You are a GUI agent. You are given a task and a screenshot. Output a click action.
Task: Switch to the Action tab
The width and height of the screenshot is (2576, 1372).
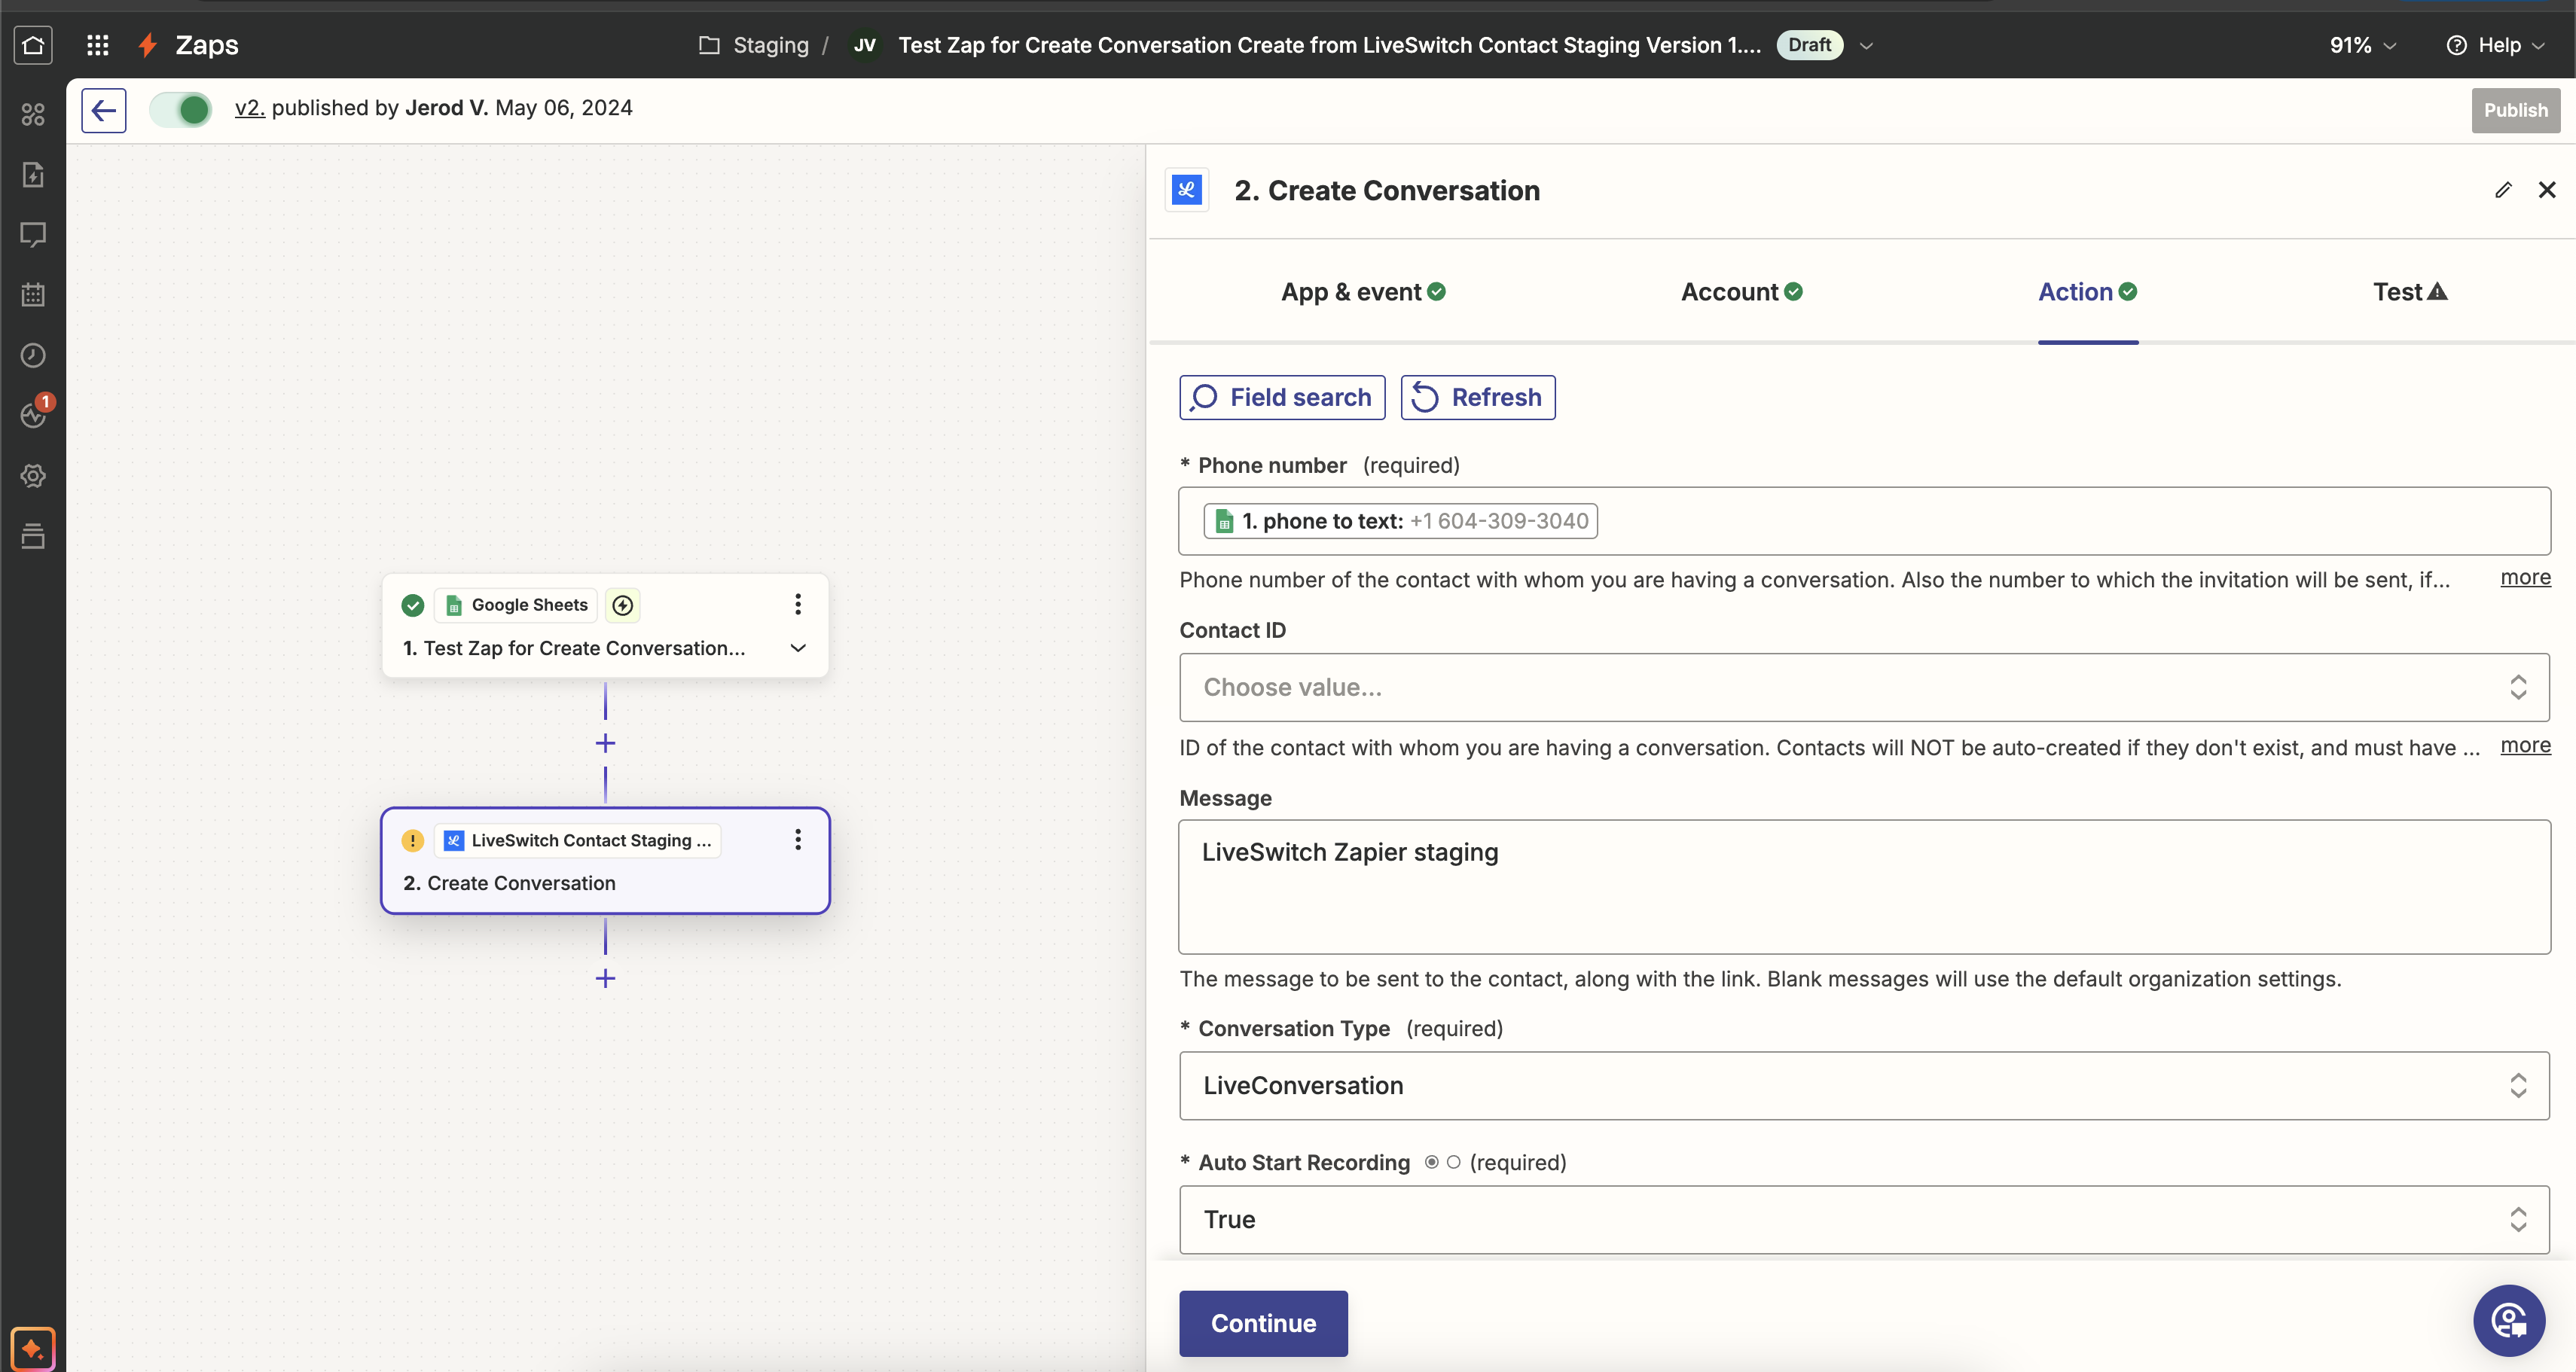2088,292
